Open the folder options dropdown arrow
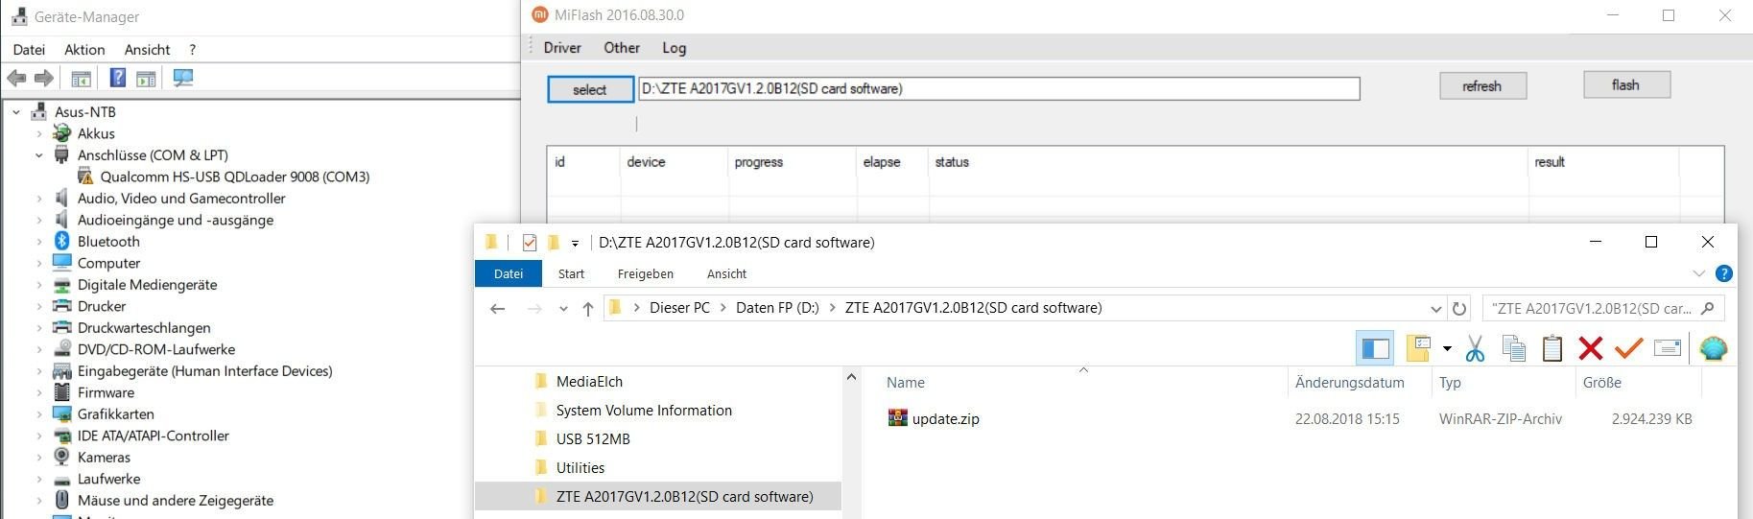The height and width of the screenshot is (519, 1753). point(1447,348)
